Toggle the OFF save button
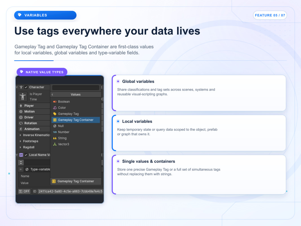The height and width of the screenshot is (226, 301). click(x=24, y=192)
